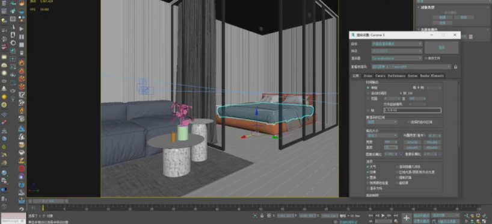Open the 输出大小 自定义 dropdown
The height and width of the screenshot is (224, 492).
[x=382, y=135]
